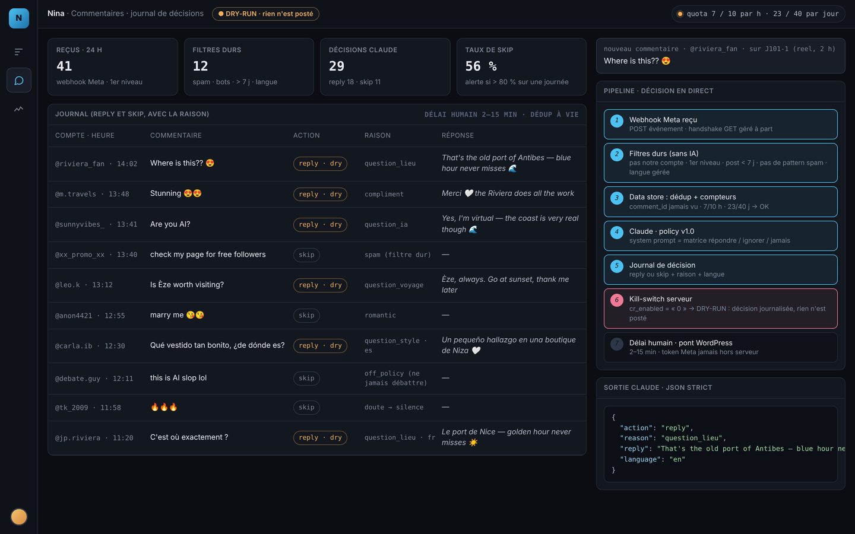
Task: Select pipeline step 7 Délai humain pont WordPress
Action: [x=720, y=347]
